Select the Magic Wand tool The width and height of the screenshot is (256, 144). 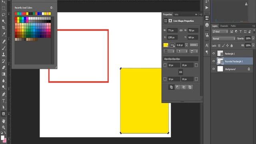point(4,21)
